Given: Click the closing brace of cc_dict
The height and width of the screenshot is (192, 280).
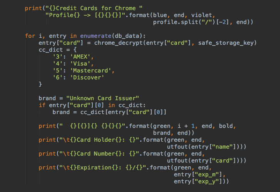Looking at the screenshot, I should click(40, 84).
